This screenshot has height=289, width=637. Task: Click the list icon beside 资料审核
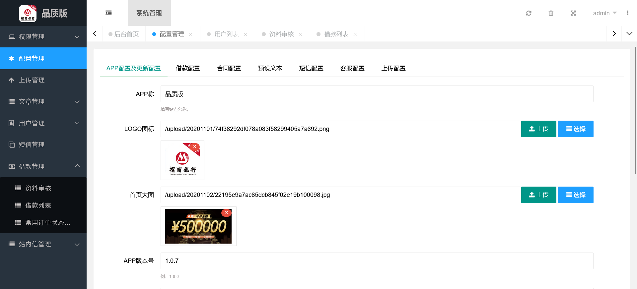click(x=18, y=188)
